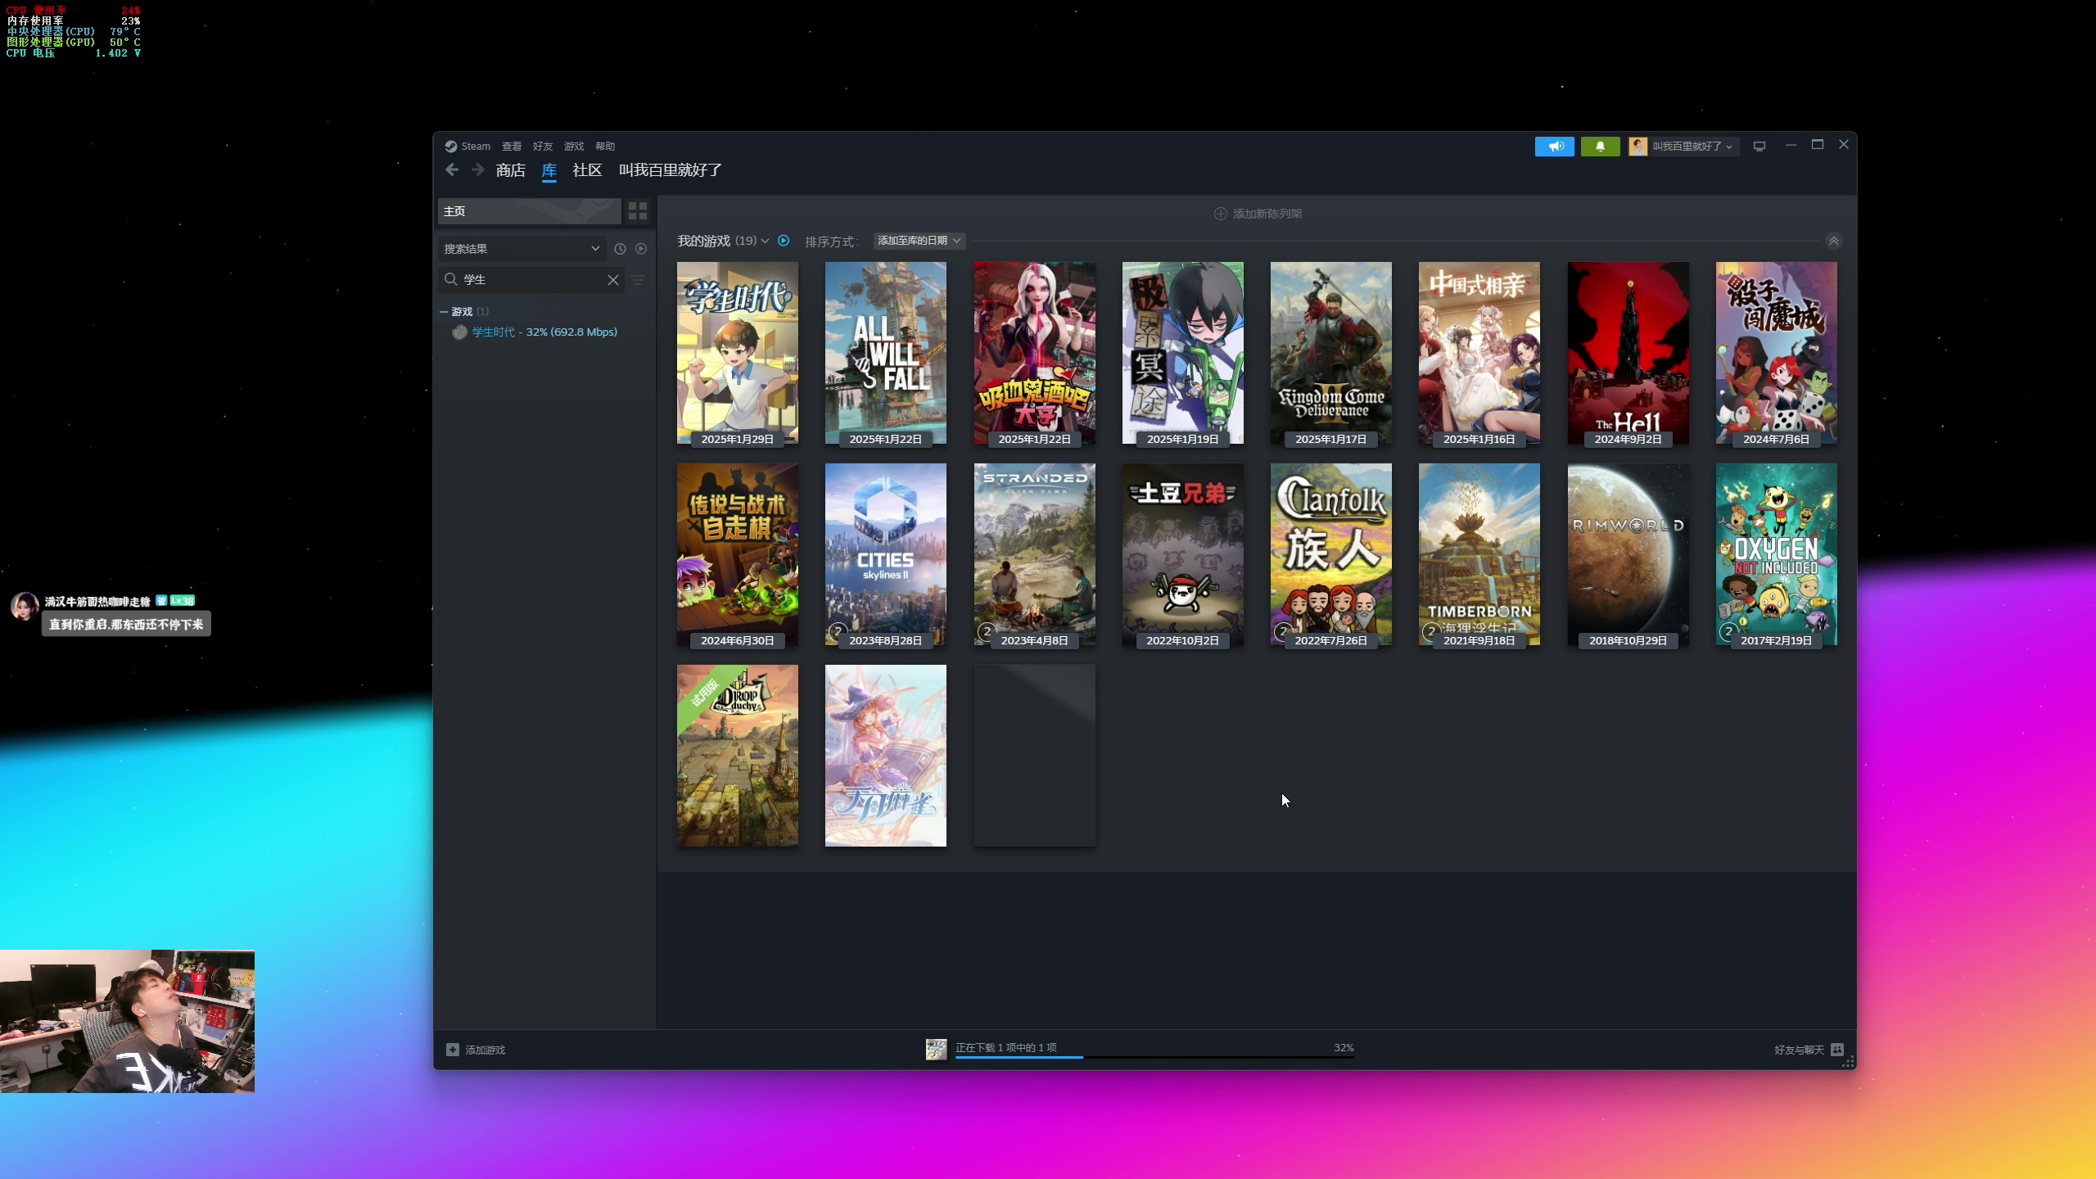Screen dimensions: 2096x1179
Task: Open the 骰子闯魔城 game cover
Action: coord(1777,354)
